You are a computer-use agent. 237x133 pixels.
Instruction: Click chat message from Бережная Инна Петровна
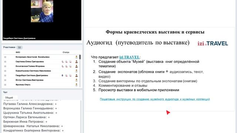pyautogui.click(x=25, y=122)
